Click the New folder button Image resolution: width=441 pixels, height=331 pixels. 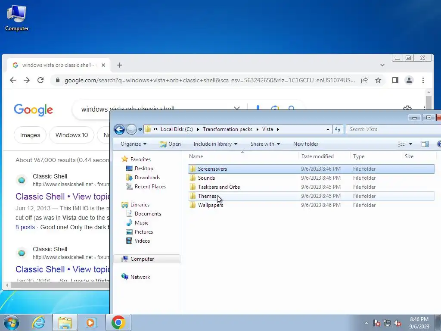coord(306,144)
